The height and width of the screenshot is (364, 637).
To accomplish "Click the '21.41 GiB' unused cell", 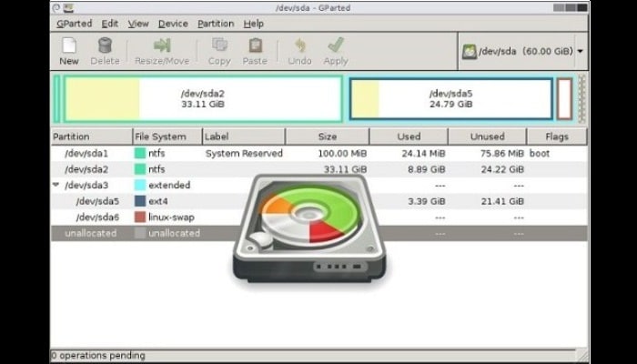I will click(x=502, y=201).
